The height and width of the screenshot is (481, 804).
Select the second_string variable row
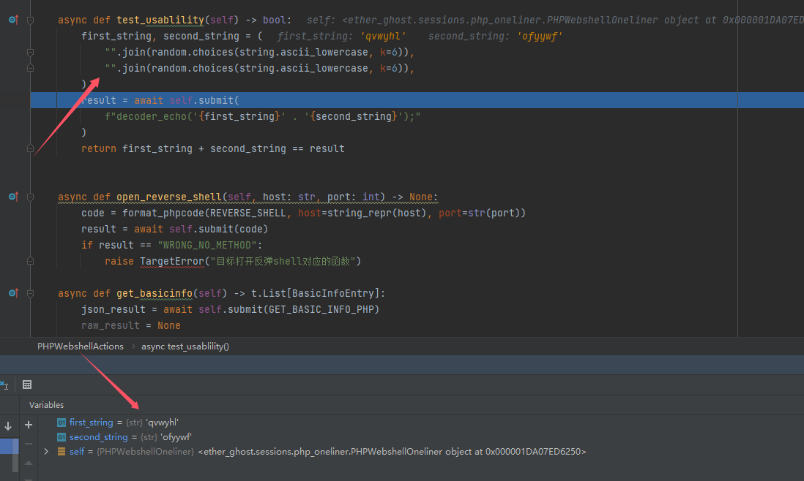point(420,437)
